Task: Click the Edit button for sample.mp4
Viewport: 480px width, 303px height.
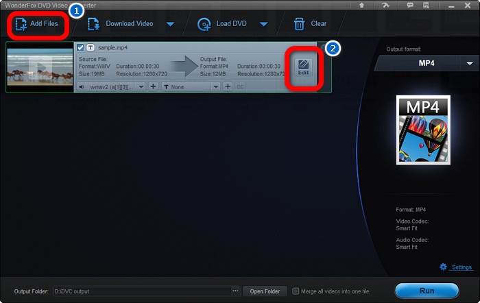Action: (x=304, y=67)
